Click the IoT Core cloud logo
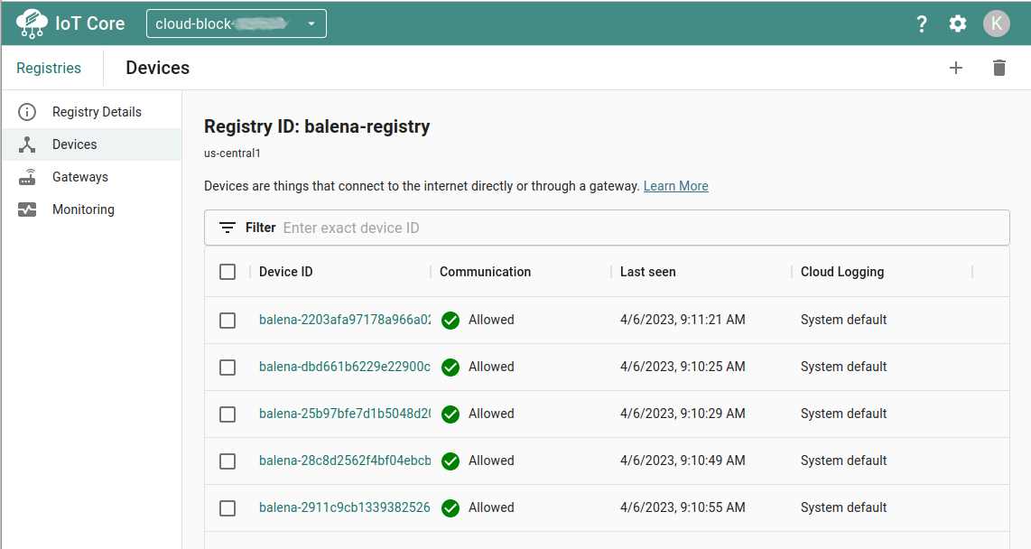The height and width of the screenshot is (549, 1031). [x=32, y=23]
